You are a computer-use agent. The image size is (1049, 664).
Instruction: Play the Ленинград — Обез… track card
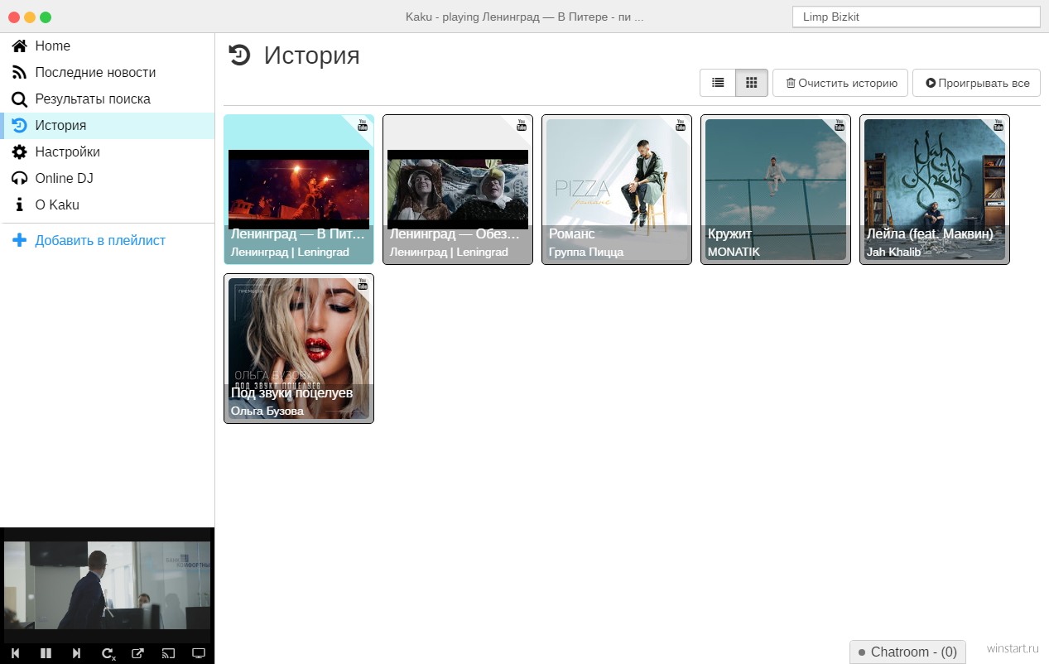pos(458,190)
